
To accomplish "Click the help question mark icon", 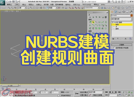I will click(x=122, y=2).
